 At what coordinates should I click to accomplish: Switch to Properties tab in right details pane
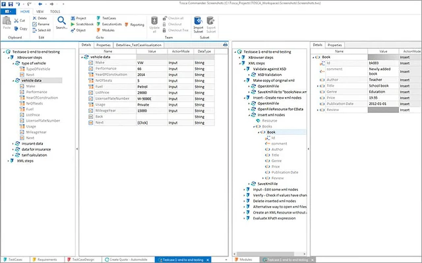pyautogui.click(x=334, y=45)
